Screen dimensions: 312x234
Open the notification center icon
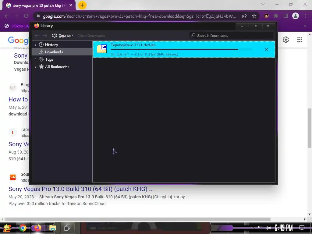302,228
